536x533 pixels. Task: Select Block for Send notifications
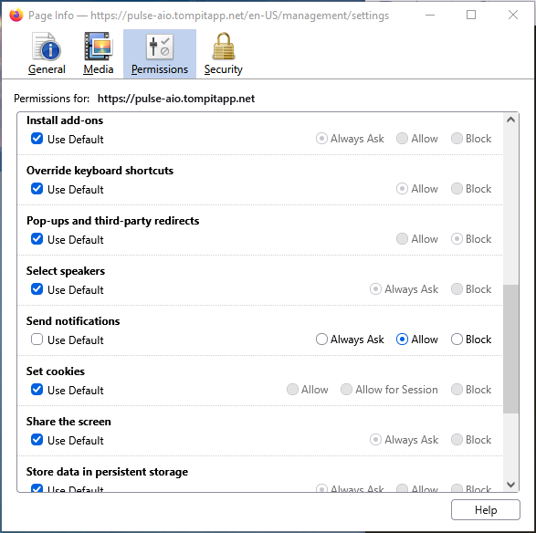point(457,340)
